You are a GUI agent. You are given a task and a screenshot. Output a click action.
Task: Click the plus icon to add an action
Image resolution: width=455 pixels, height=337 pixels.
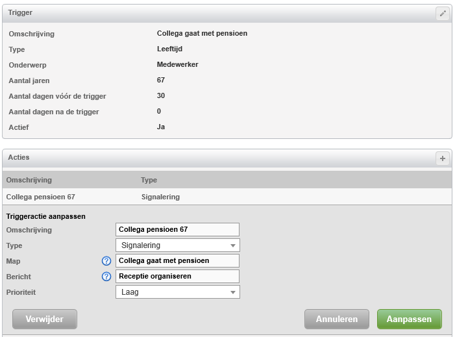[443, 158]
